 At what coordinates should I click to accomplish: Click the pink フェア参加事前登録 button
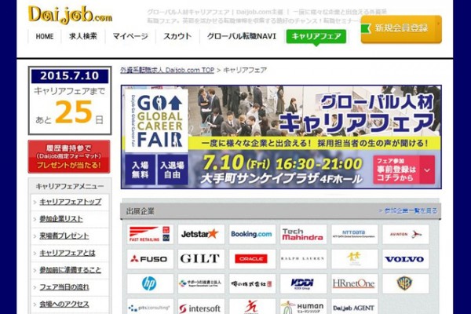pos(403,170)
